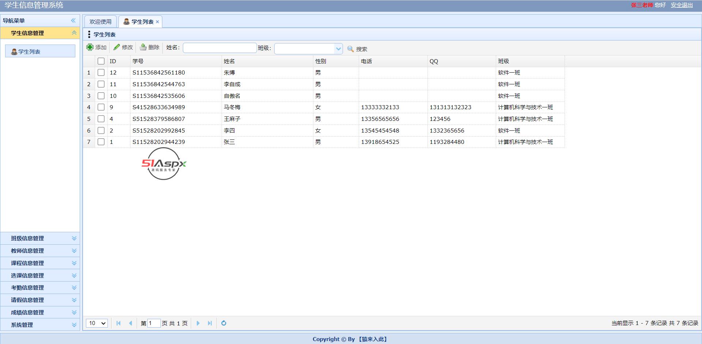Sort by the QQ column header
This screenshot has height=344, width=702.
coord(462,61)
